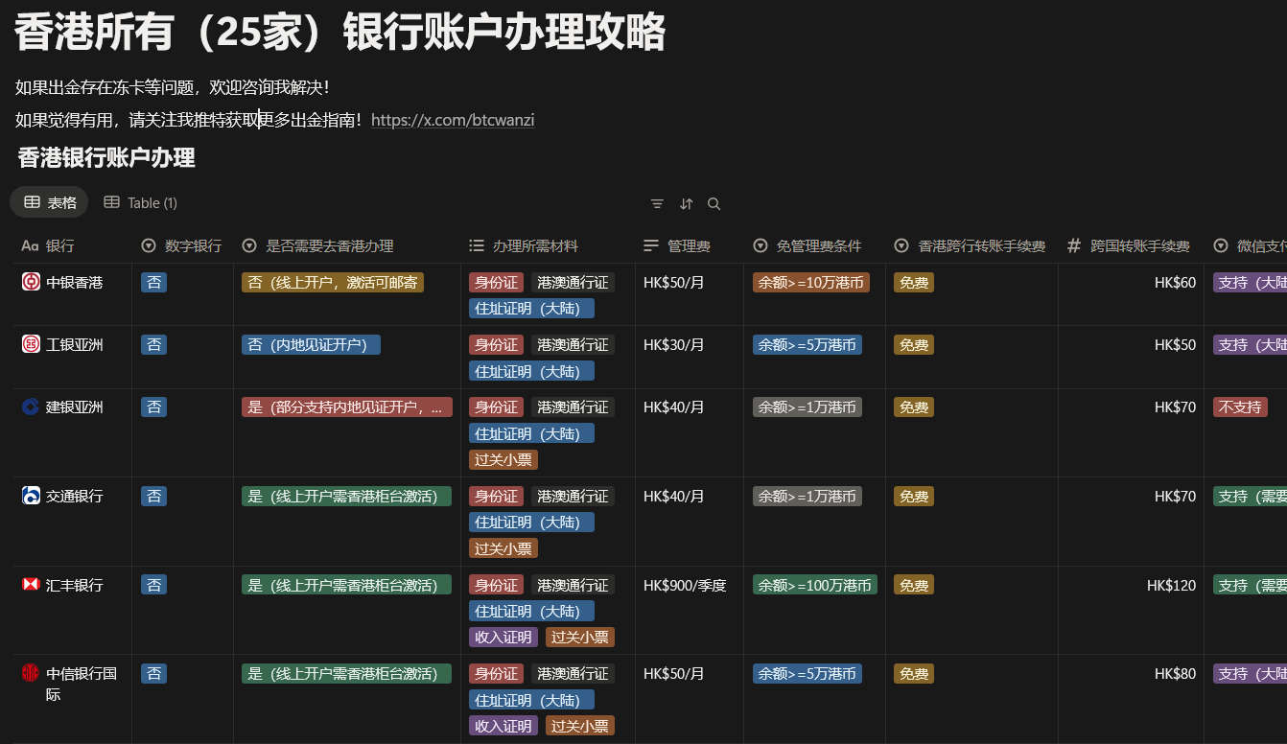Click the 免费 tag in 汇丰银行 row
The width and height of the screenshot is (1287, 744).
tap(914, 585)
